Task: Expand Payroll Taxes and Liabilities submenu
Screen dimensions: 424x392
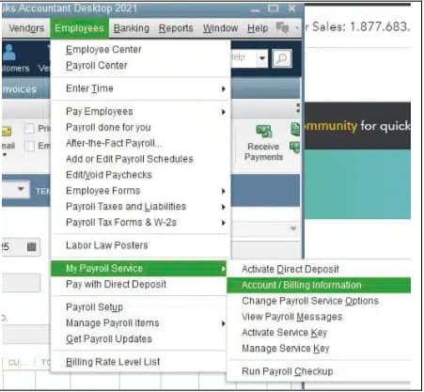Action: tap(140, 207)
